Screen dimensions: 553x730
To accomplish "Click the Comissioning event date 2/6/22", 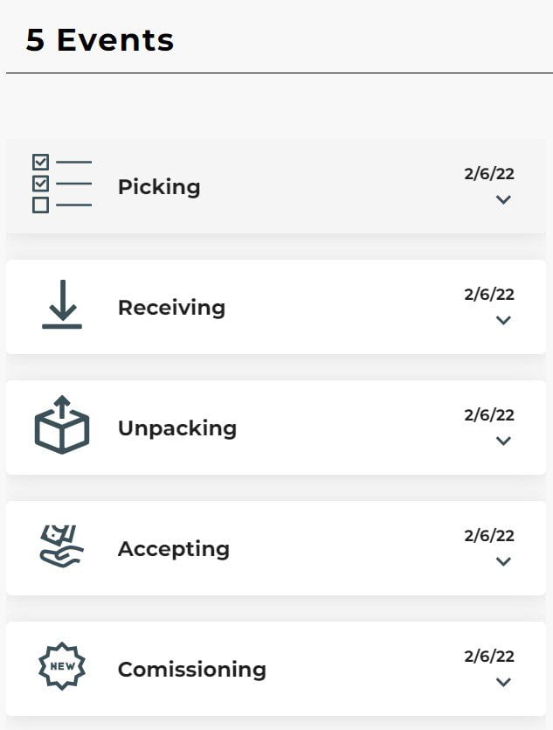I will [489, 656].
